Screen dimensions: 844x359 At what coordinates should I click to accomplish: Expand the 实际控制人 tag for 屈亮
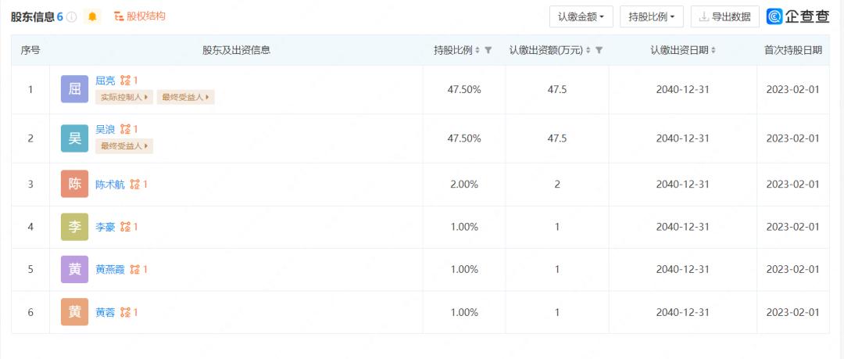tap(124, 97)
